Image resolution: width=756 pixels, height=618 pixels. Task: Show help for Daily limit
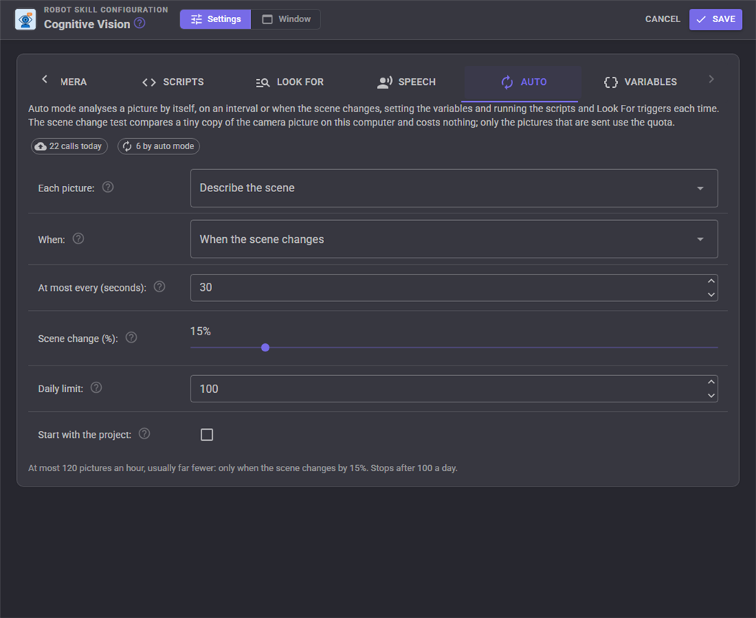[x=97, y=388]
